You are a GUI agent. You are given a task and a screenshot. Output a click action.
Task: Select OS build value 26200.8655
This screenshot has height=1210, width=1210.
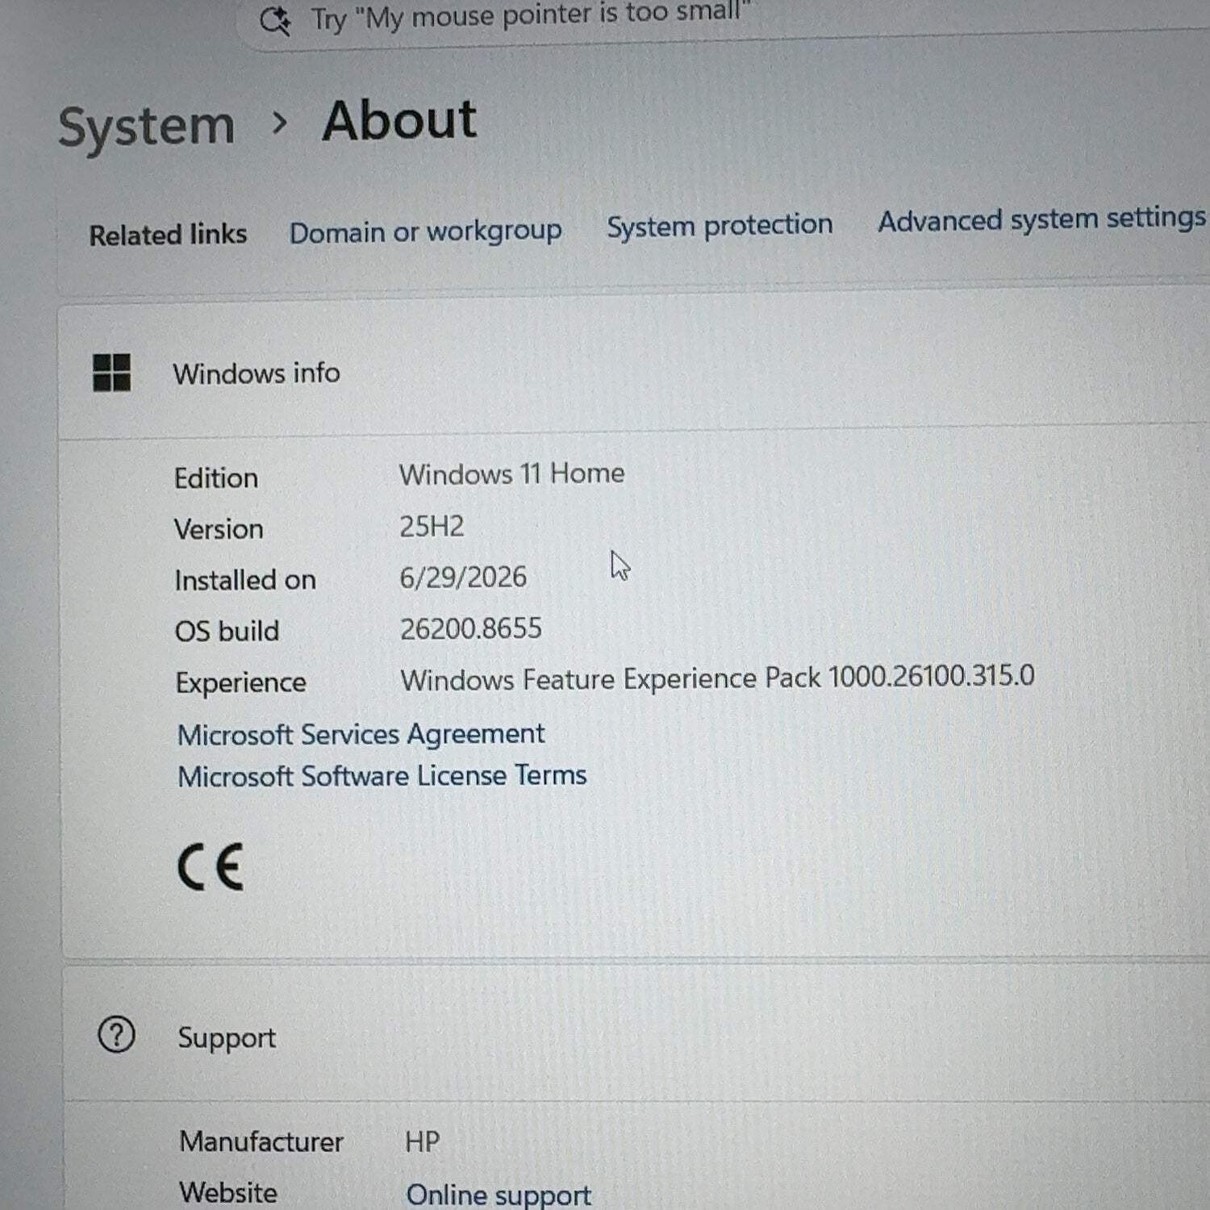[471, 629]
